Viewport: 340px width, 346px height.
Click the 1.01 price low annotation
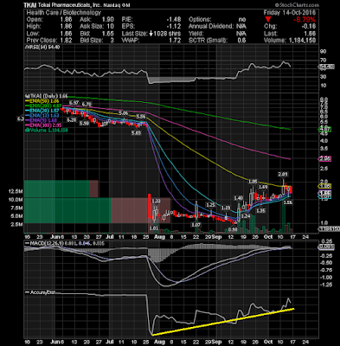coord(154,228)
